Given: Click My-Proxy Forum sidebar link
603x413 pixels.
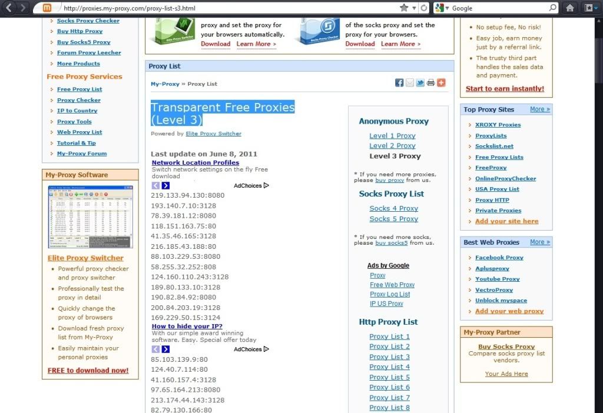Looking at the screenshot, I should 82,154.
